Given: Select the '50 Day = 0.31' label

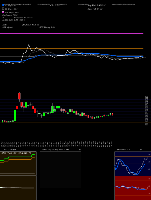Looking at the screenshot, I should (11, 9).
